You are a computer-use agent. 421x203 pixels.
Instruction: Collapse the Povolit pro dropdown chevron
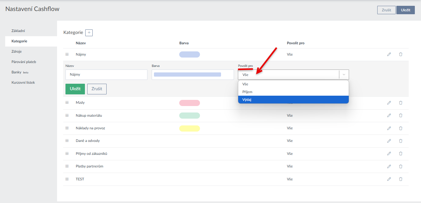tap(344, 75)
